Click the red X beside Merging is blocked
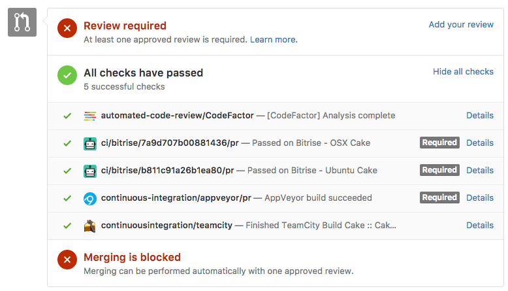Screen dimensions: 508x291 point(67,260)
